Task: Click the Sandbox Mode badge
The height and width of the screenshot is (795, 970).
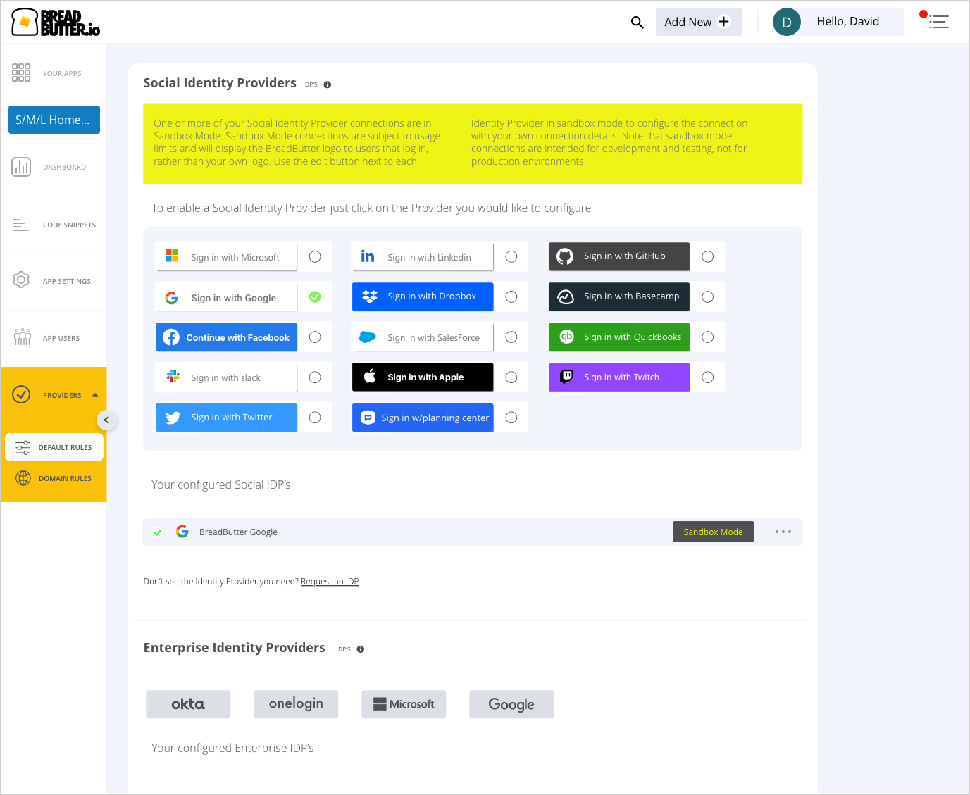Action: point(713,532)
